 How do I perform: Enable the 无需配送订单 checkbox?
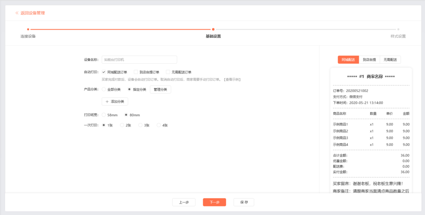coord(168,72)
